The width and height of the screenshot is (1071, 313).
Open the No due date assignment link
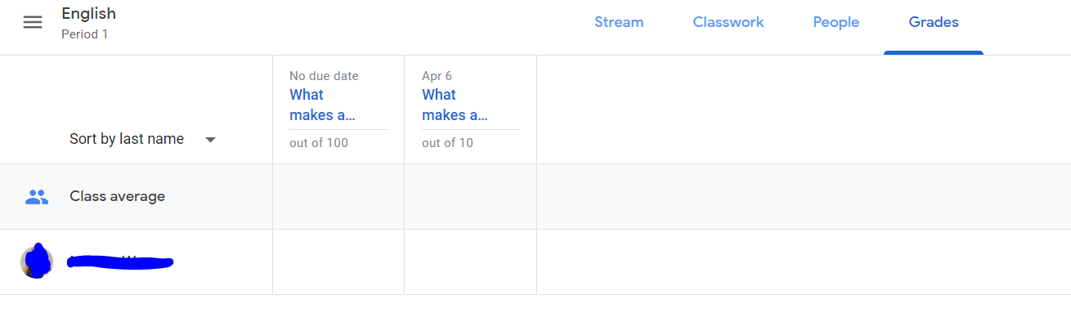click(322, 105)
